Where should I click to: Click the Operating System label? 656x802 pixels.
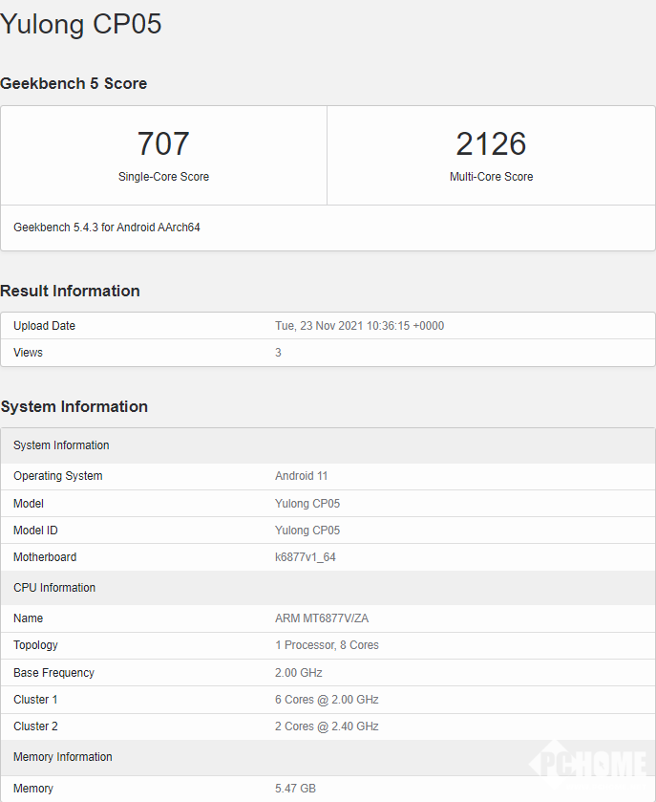pos(57,476)
